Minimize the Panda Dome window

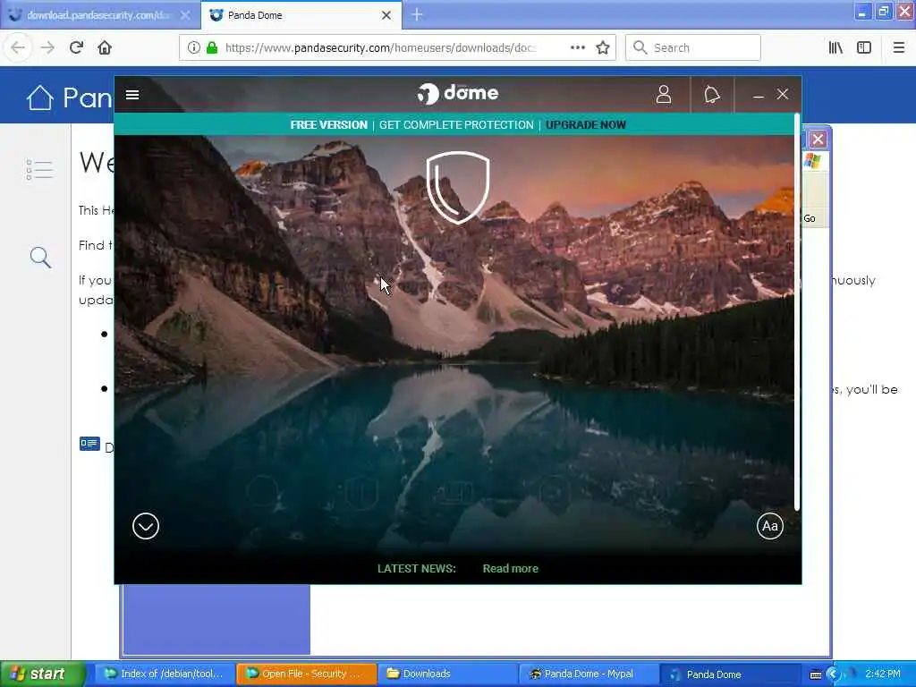click(759, 95)
